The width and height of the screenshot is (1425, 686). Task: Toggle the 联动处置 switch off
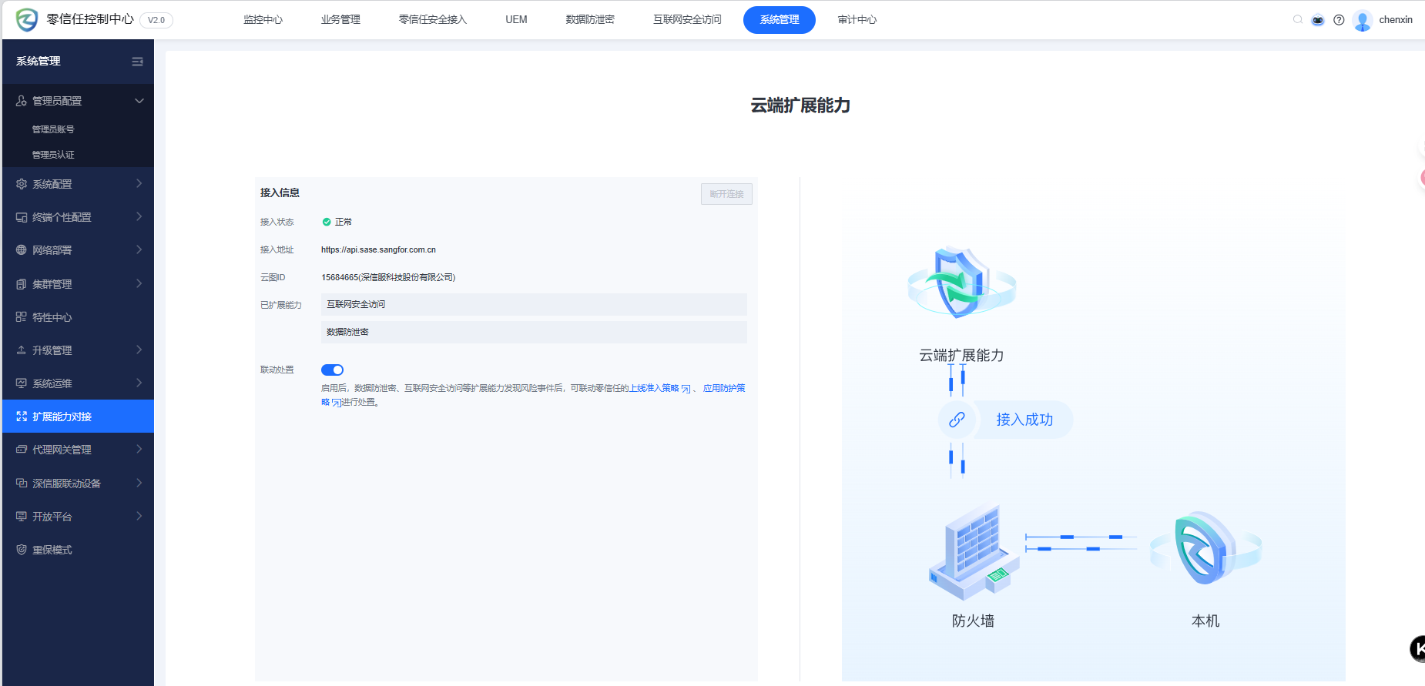click(x=332, y=370)
